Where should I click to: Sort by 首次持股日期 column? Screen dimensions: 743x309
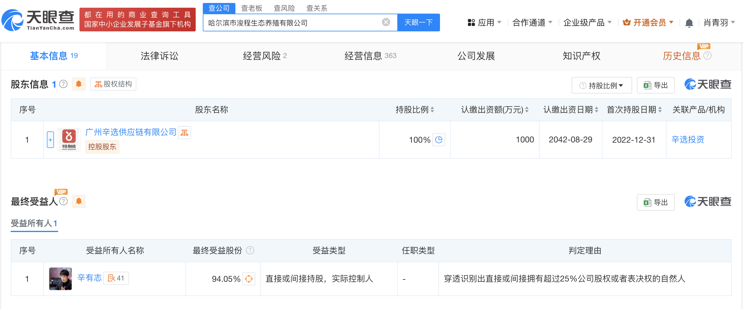(x=660, y=110)
